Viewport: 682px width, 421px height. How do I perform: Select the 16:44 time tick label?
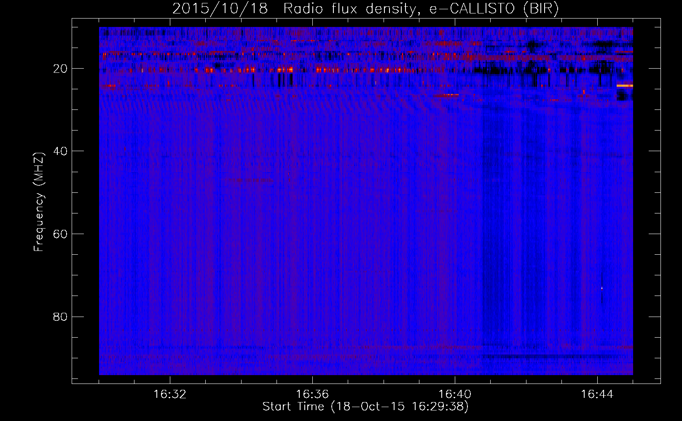point(597,394)
